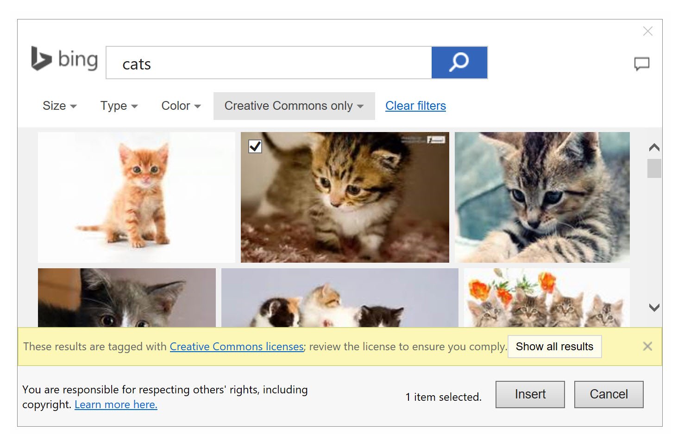This screenshot has height=442, width=678.
Task: Select the kittens with orange flowers thumbnail
Action: (x=547, y=298)
